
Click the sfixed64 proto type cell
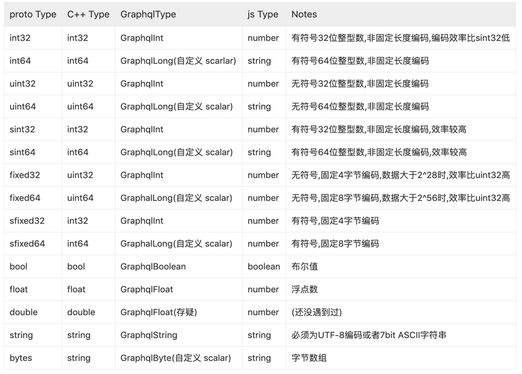33,244
